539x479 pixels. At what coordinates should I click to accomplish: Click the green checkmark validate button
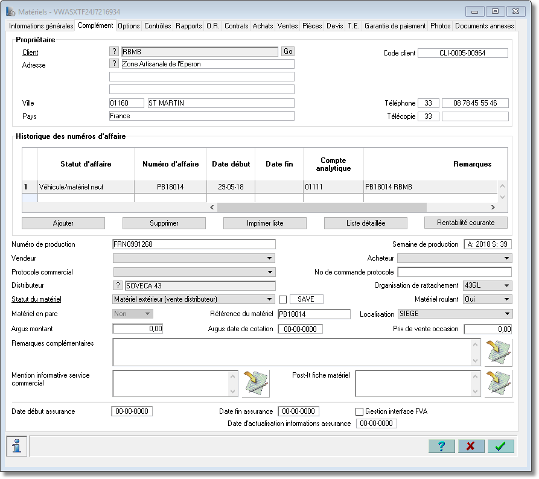point(501,446)
